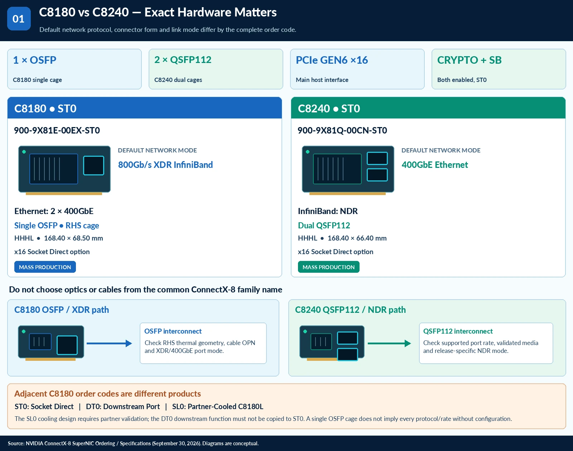Screen dimensions: 573x451
Task: Click order code "900-9X81Q-00CN-ST0"
Action: (x=342, y=130)
